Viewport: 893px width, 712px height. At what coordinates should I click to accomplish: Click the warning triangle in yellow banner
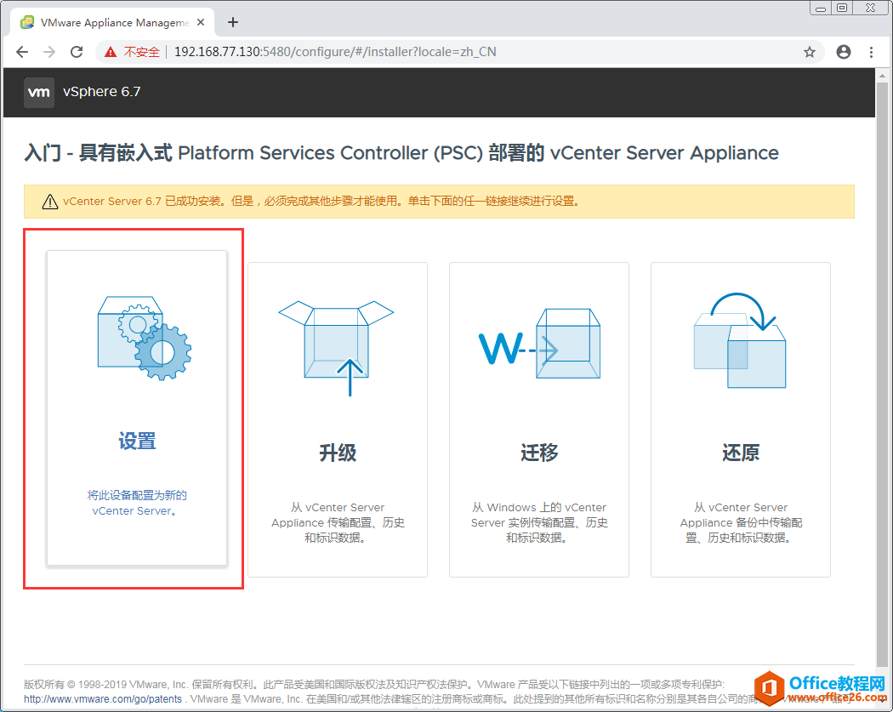click(x=50, y=202)
